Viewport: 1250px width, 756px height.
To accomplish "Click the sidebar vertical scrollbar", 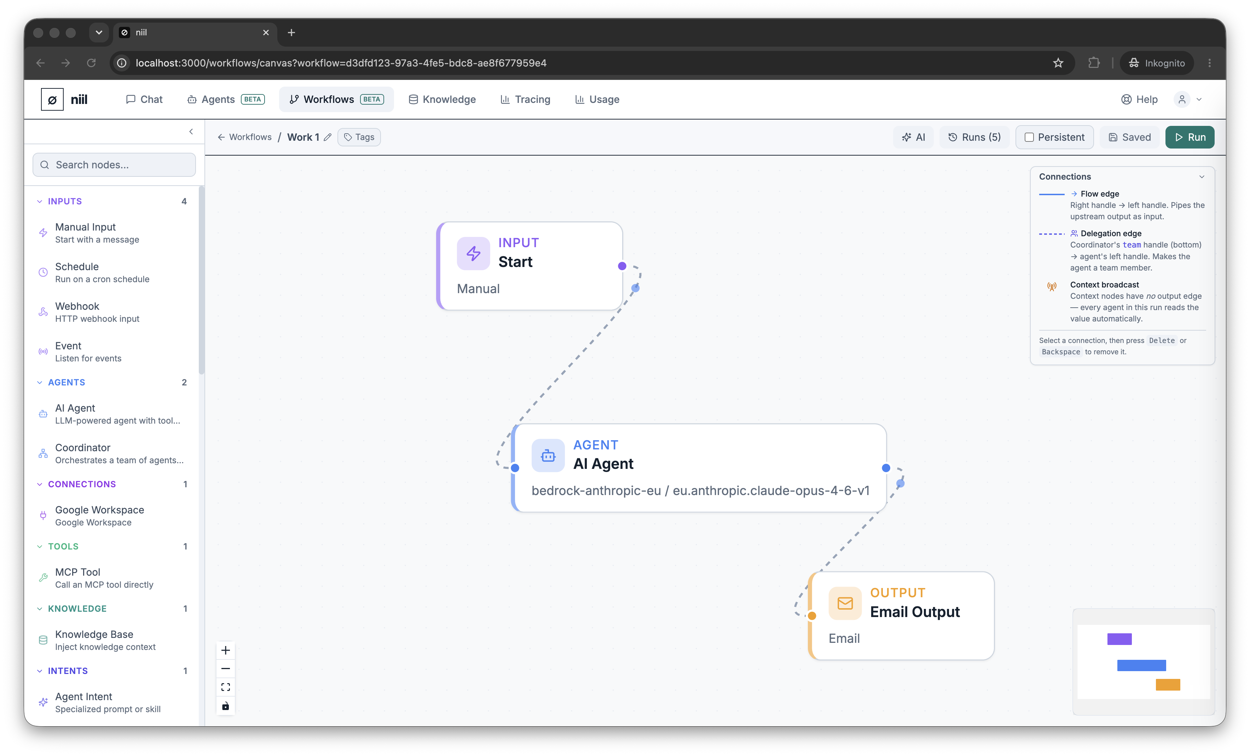I will [x=202, y=280].
